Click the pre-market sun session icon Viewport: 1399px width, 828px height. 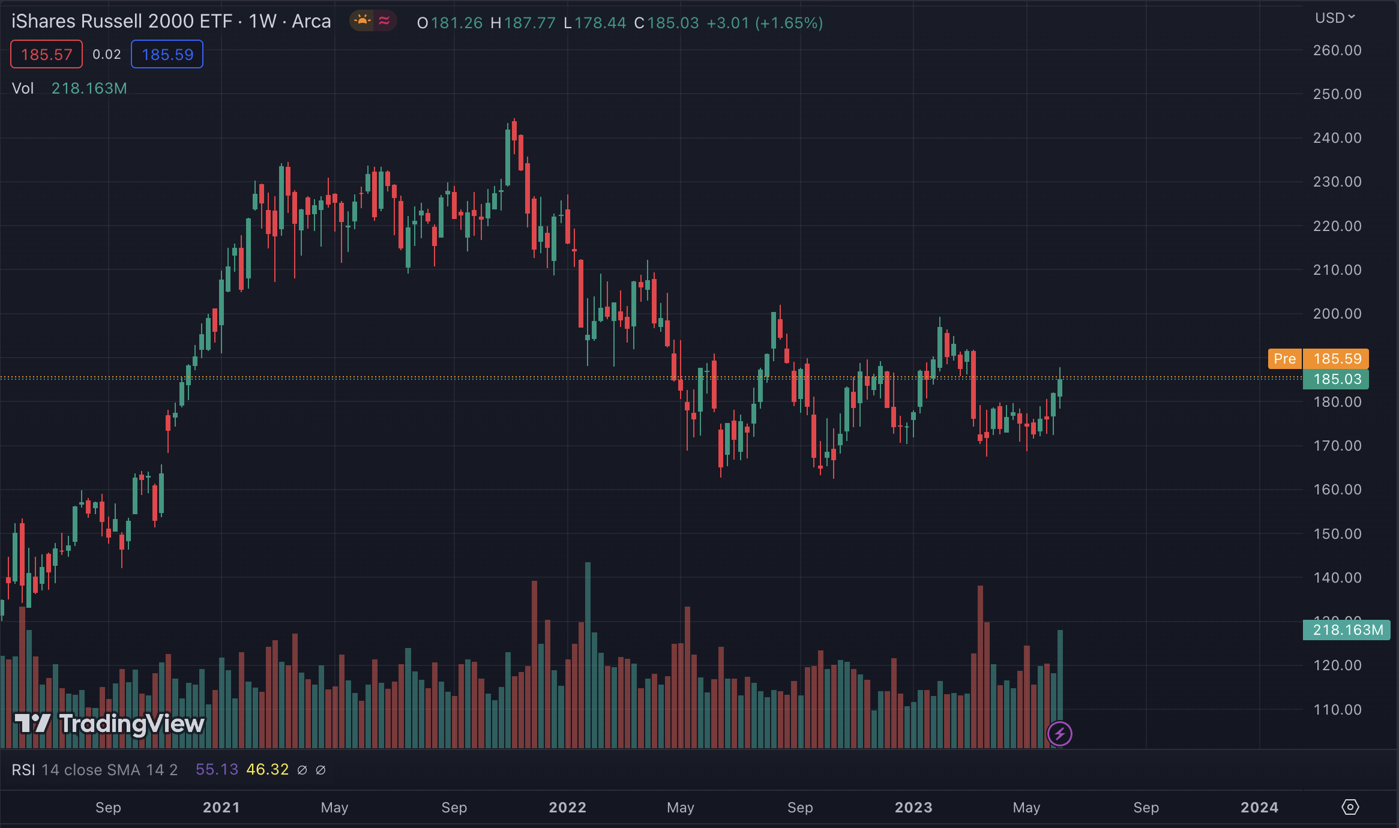[x=363, y=21]
